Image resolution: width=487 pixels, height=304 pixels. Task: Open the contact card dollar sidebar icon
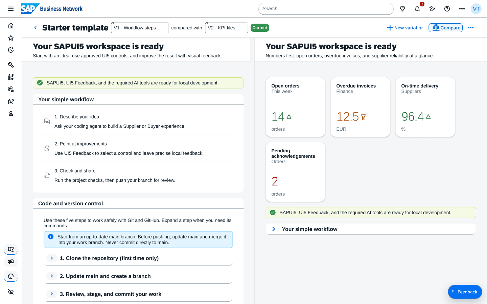[x=11, y=101]
